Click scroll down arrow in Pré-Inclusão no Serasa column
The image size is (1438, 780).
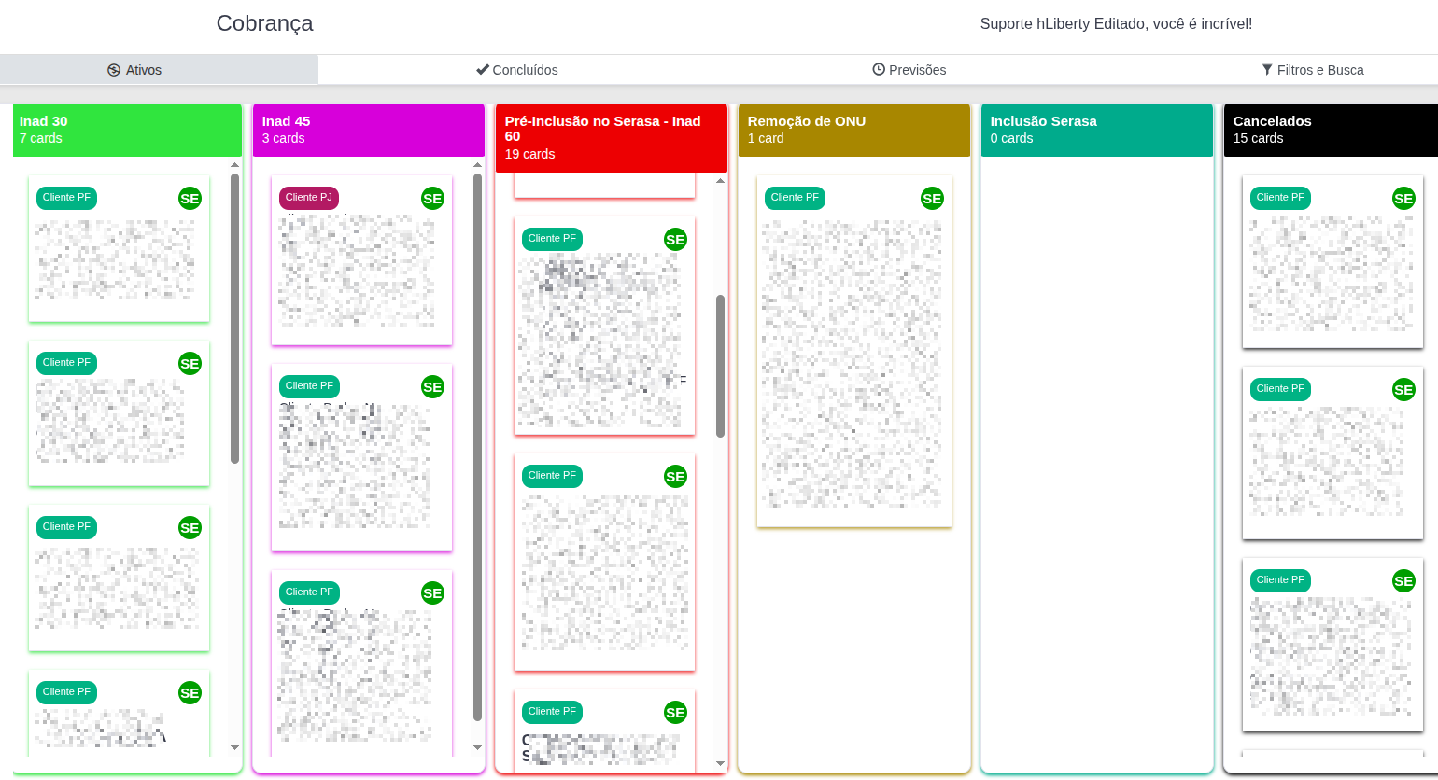[x=720, y=763]
